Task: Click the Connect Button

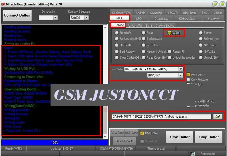Action: (x=17, y=15)
